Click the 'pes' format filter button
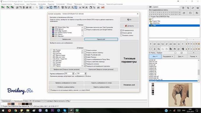 coord(171,44)
